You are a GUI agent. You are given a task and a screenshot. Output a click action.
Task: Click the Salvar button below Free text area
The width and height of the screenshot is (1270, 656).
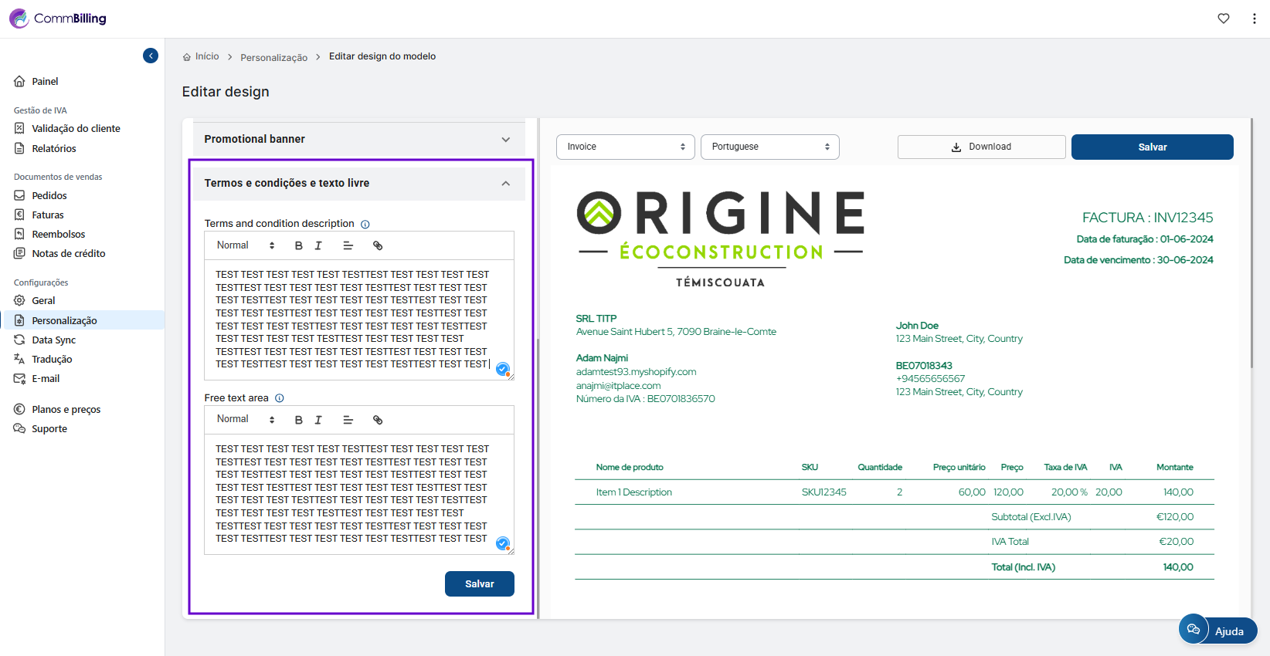click(479, 584)
